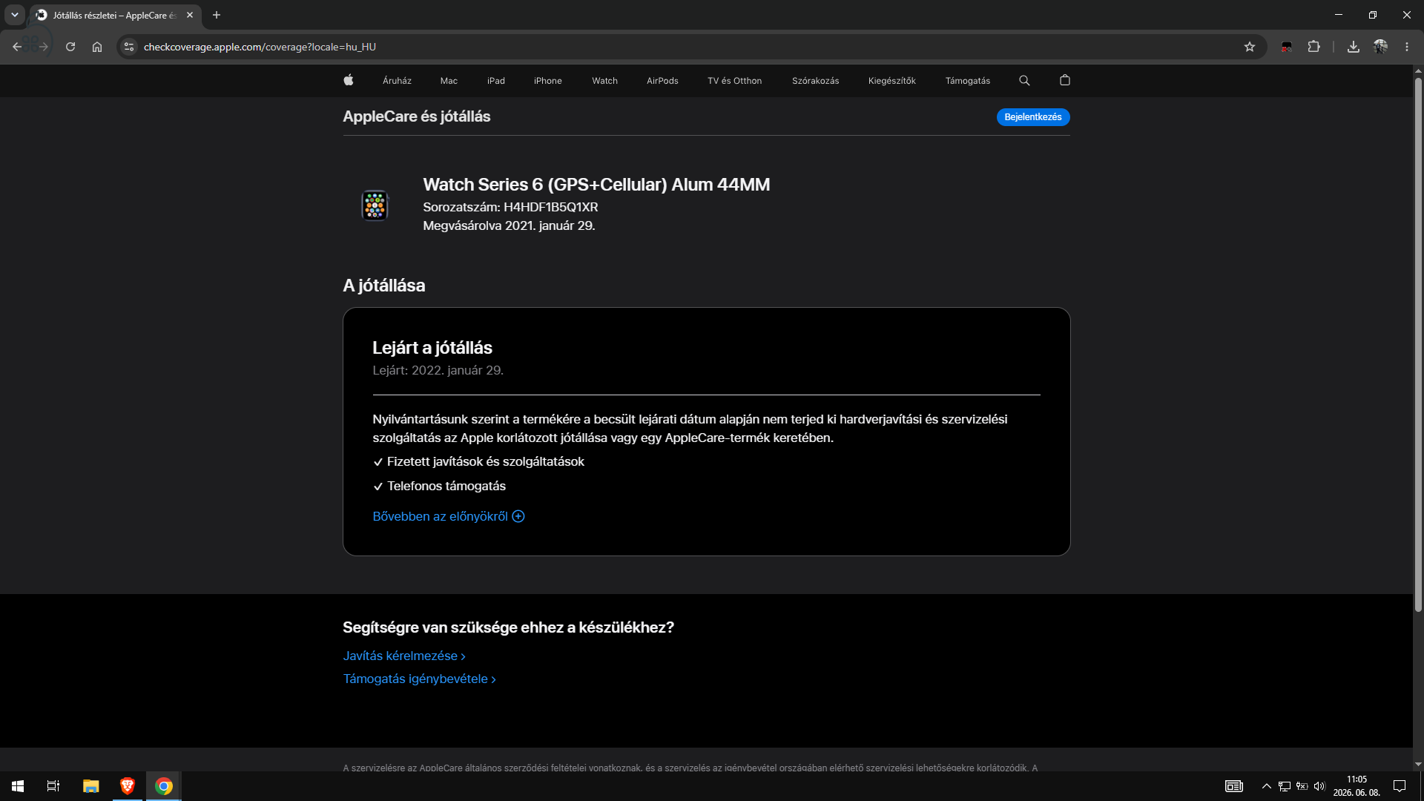Screen dimensions: 1424x801
Task: Open File Explorer from the taskbar
Action: (91, 786)
